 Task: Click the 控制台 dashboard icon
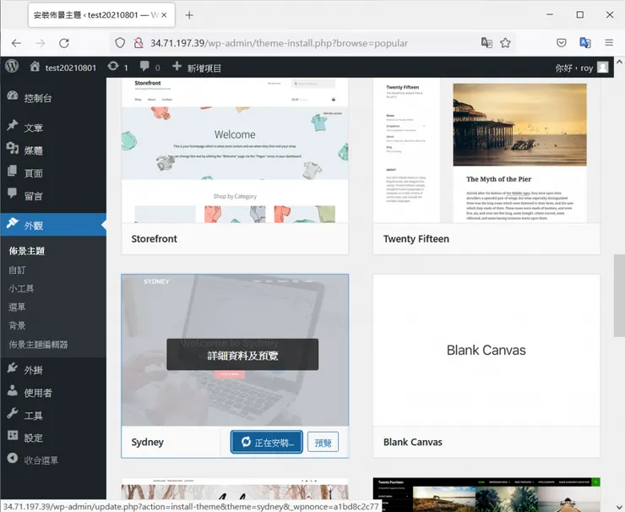point(13,95)
